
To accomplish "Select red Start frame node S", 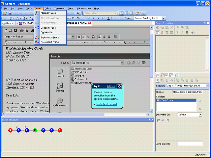I will (x=10, y=130).
